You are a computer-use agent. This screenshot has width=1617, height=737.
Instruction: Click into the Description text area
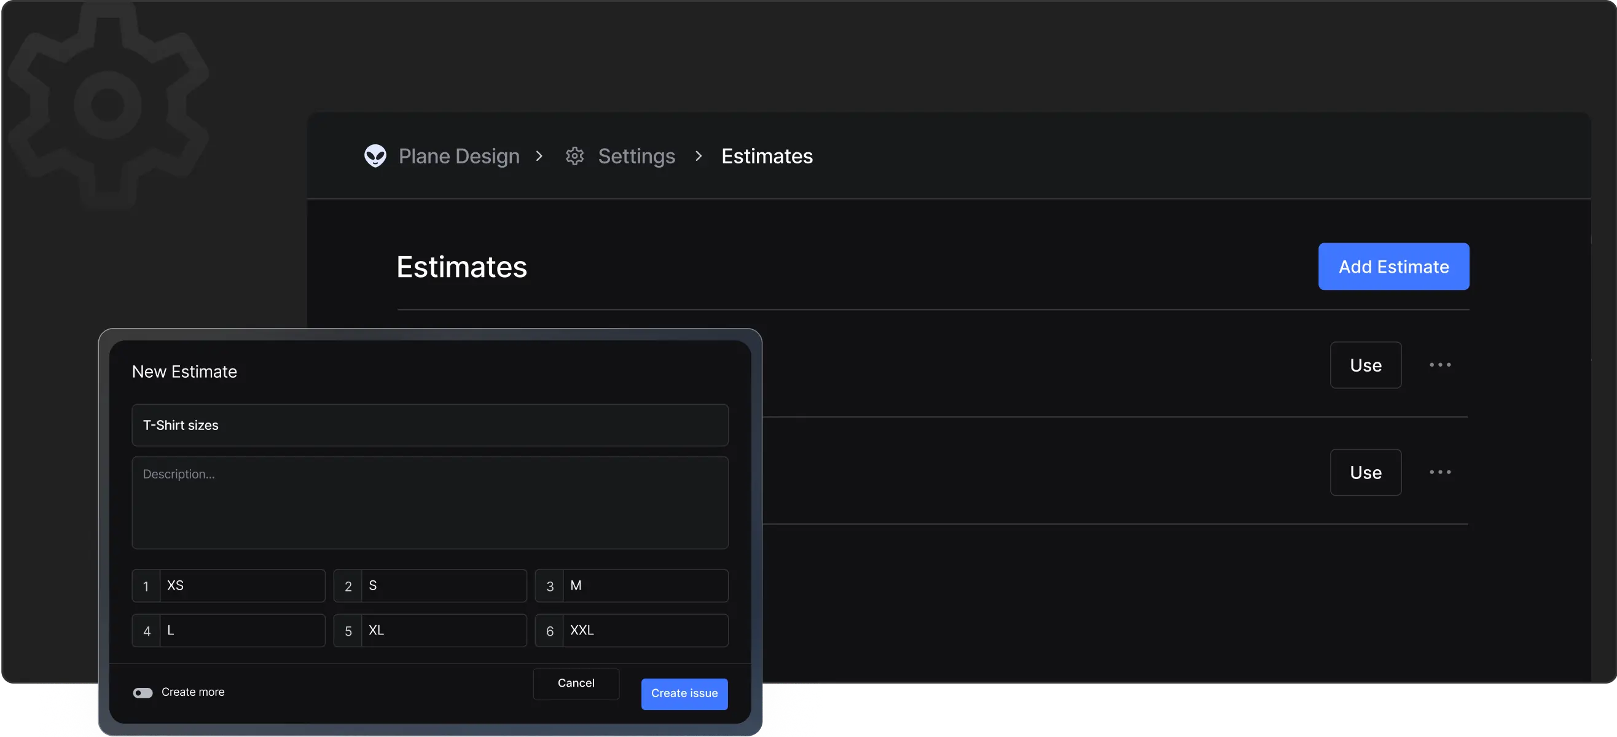(430, 502)
